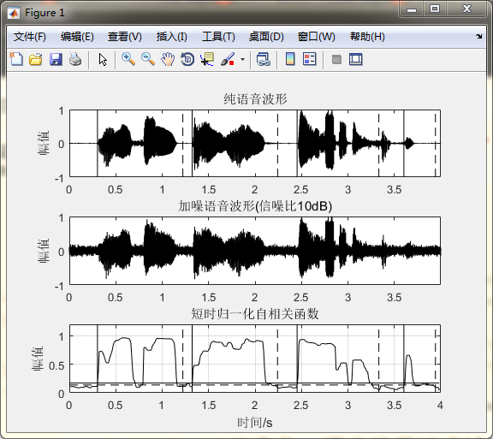Select the Brush/Select Data tool
493x439 pixels.
228,59
